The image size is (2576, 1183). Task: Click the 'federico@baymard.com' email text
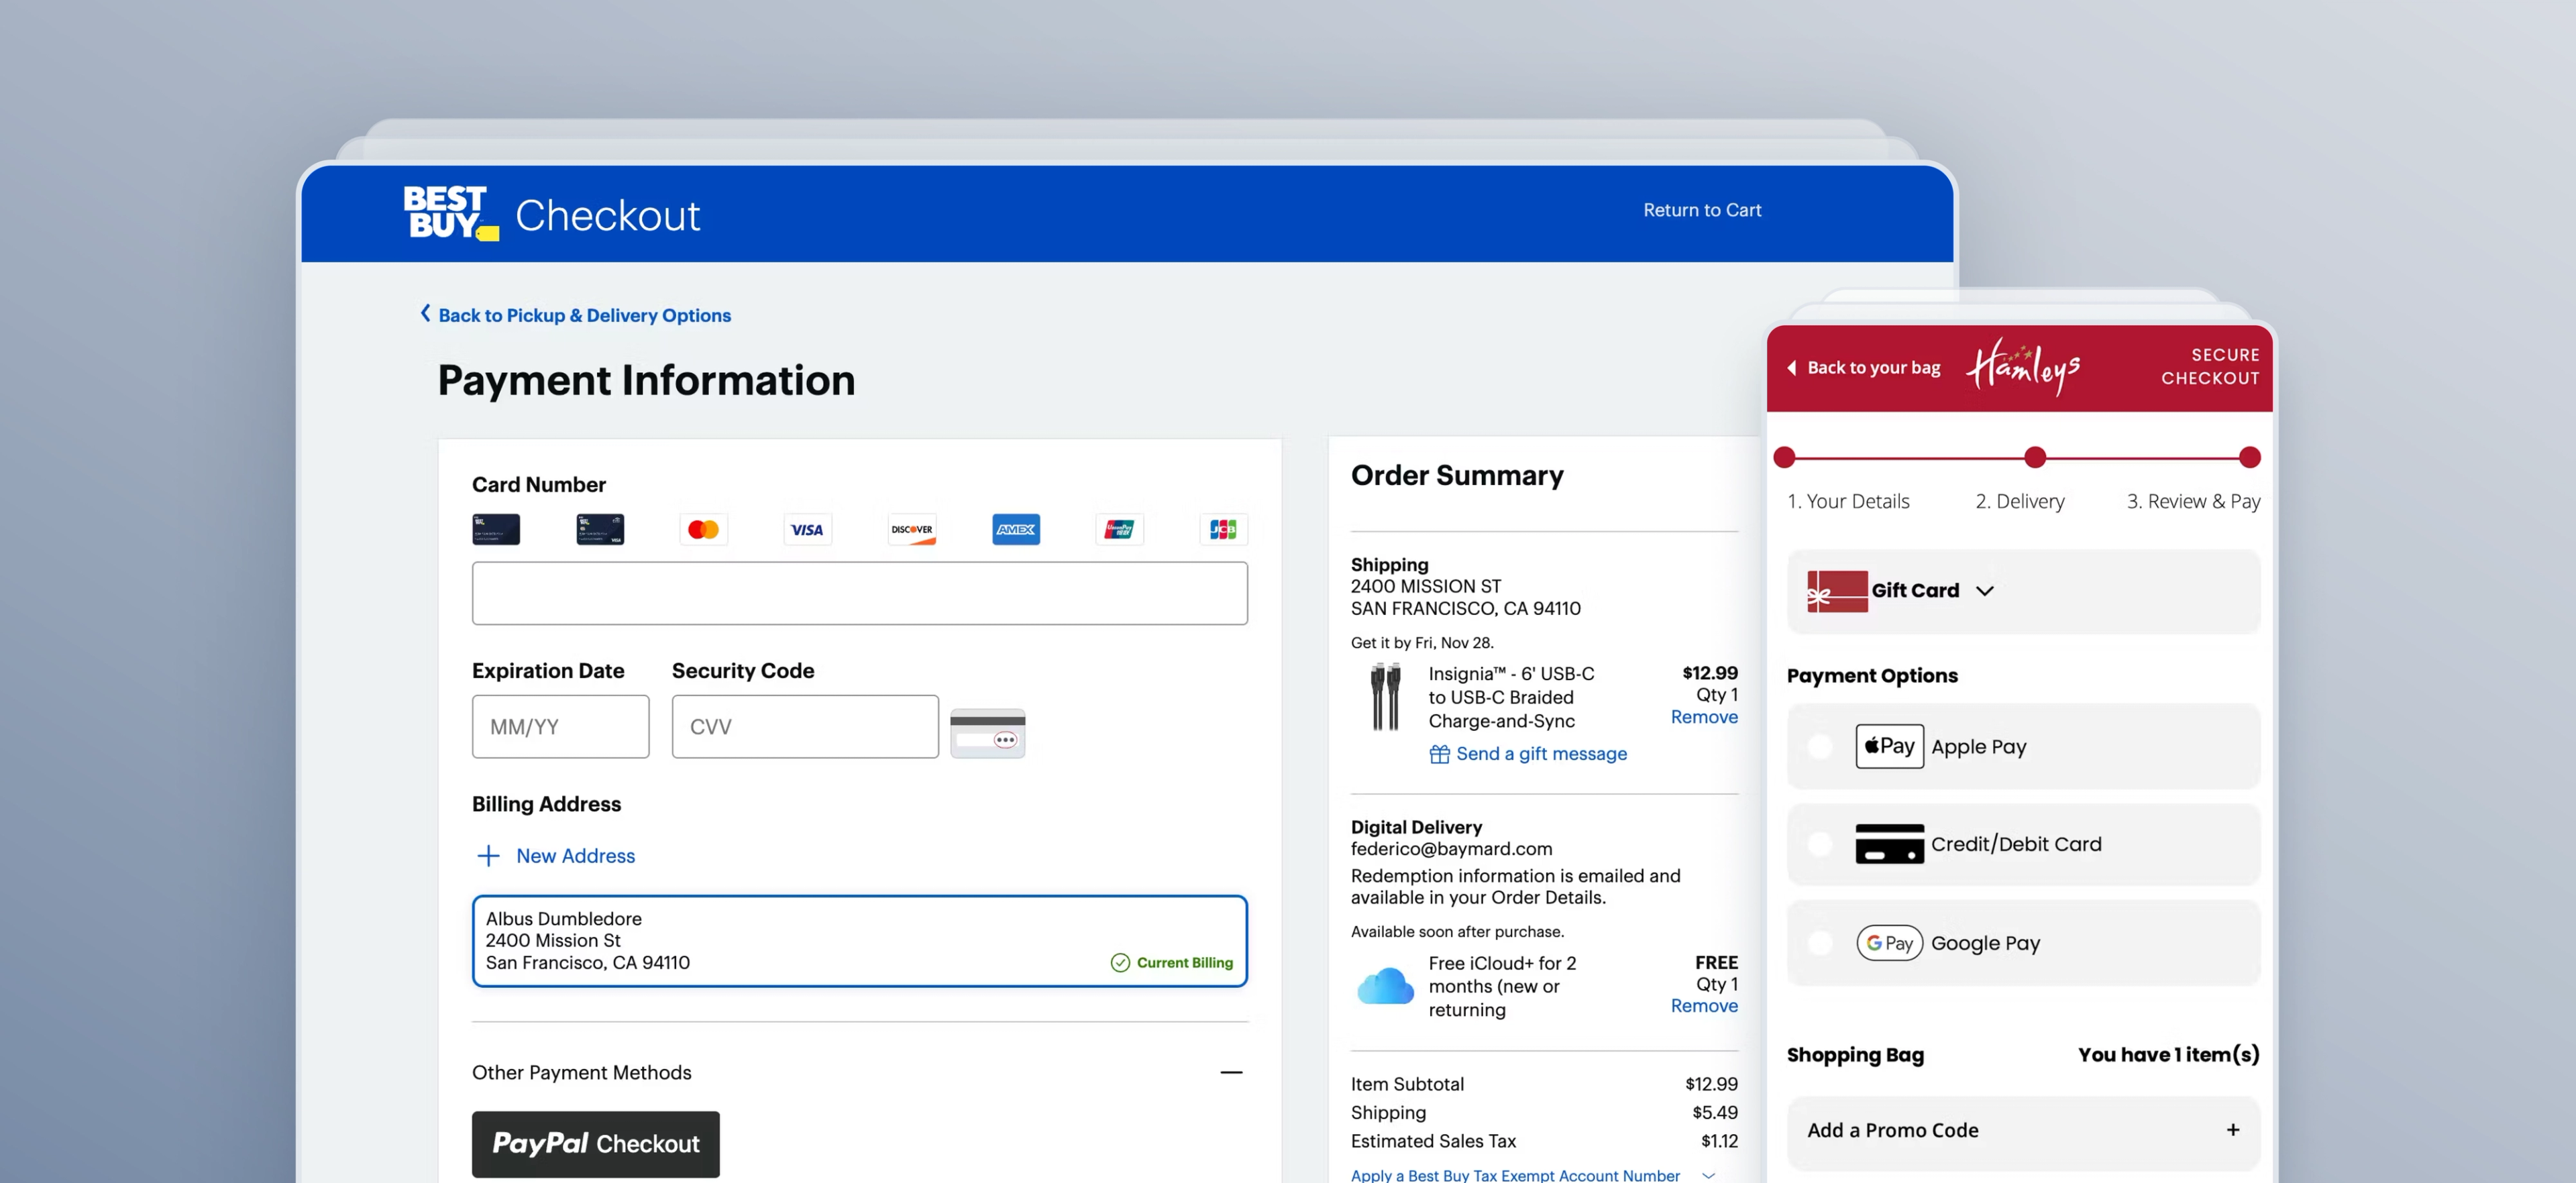1451,849
